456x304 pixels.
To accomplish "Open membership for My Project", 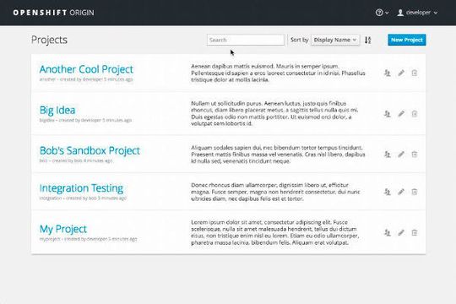I will click(x=387, y=232).
